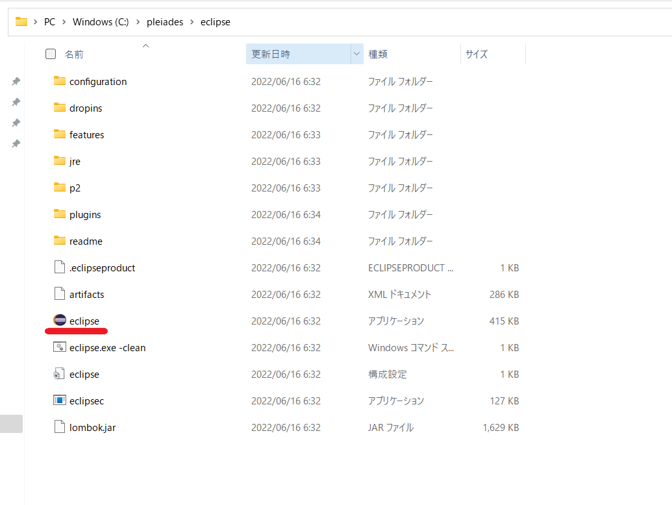672x505 pixels.
Task: Navigate to pleiades in the breadcrumb
Action: coord(165,22)
